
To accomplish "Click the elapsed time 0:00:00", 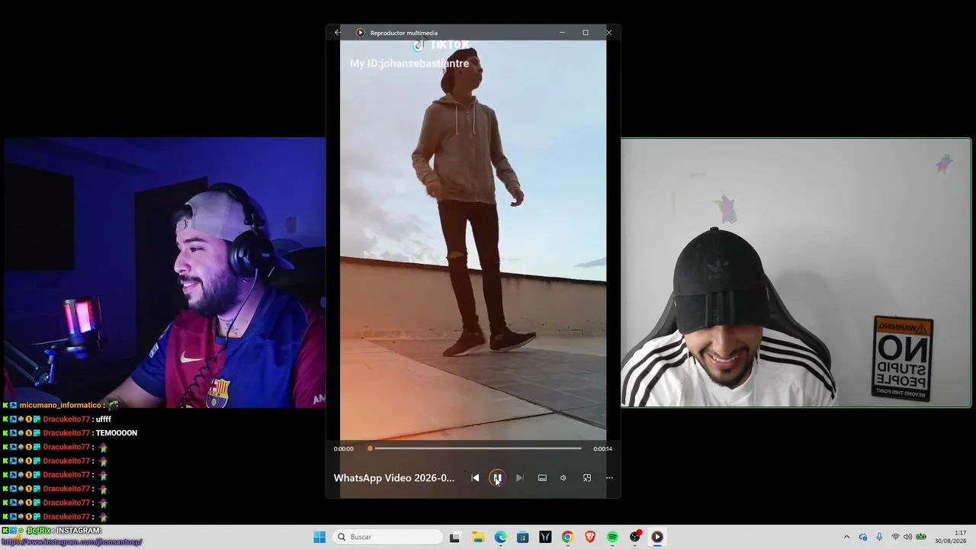I will coord(344,449).
